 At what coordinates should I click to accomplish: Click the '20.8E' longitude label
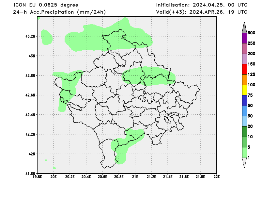[x=119, y=177]
